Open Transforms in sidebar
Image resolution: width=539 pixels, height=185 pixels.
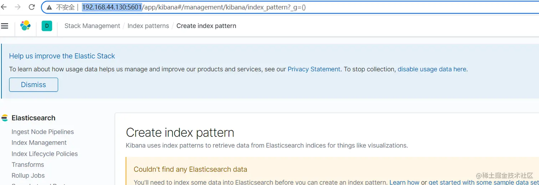click(x=28, y=165)
